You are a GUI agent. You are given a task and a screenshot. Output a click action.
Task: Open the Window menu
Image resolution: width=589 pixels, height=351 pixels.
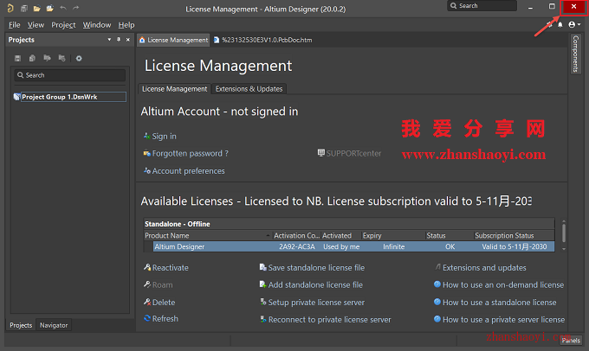97,25
